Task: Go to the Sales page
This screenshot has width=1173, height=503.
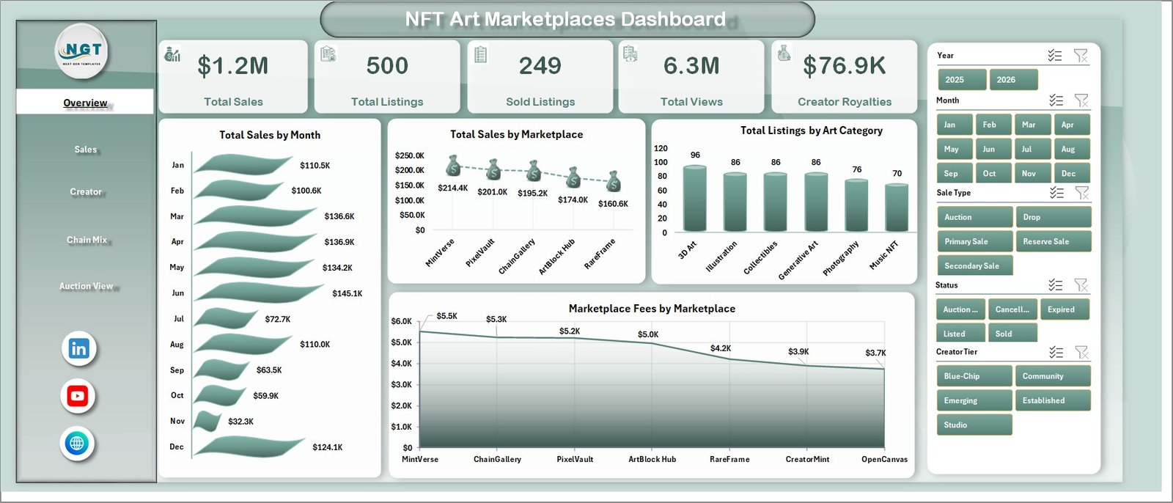Action: pyautogui.click(x=85, y=150)
